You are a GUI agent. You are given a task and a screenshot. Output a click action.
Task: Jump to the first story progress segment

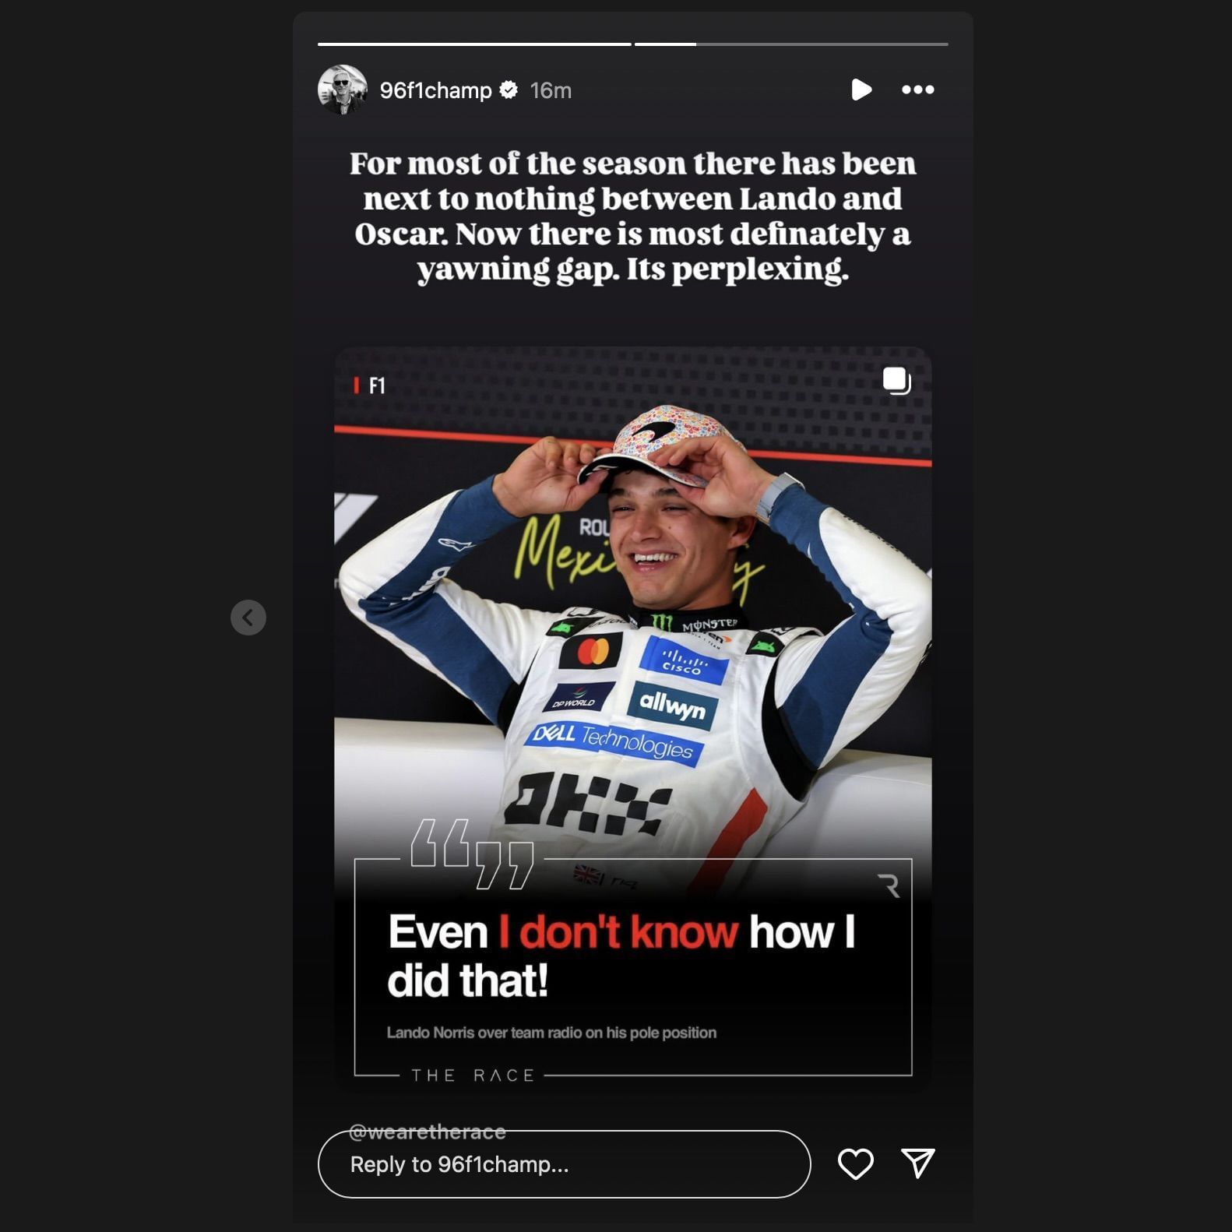[x=474, y=44]
